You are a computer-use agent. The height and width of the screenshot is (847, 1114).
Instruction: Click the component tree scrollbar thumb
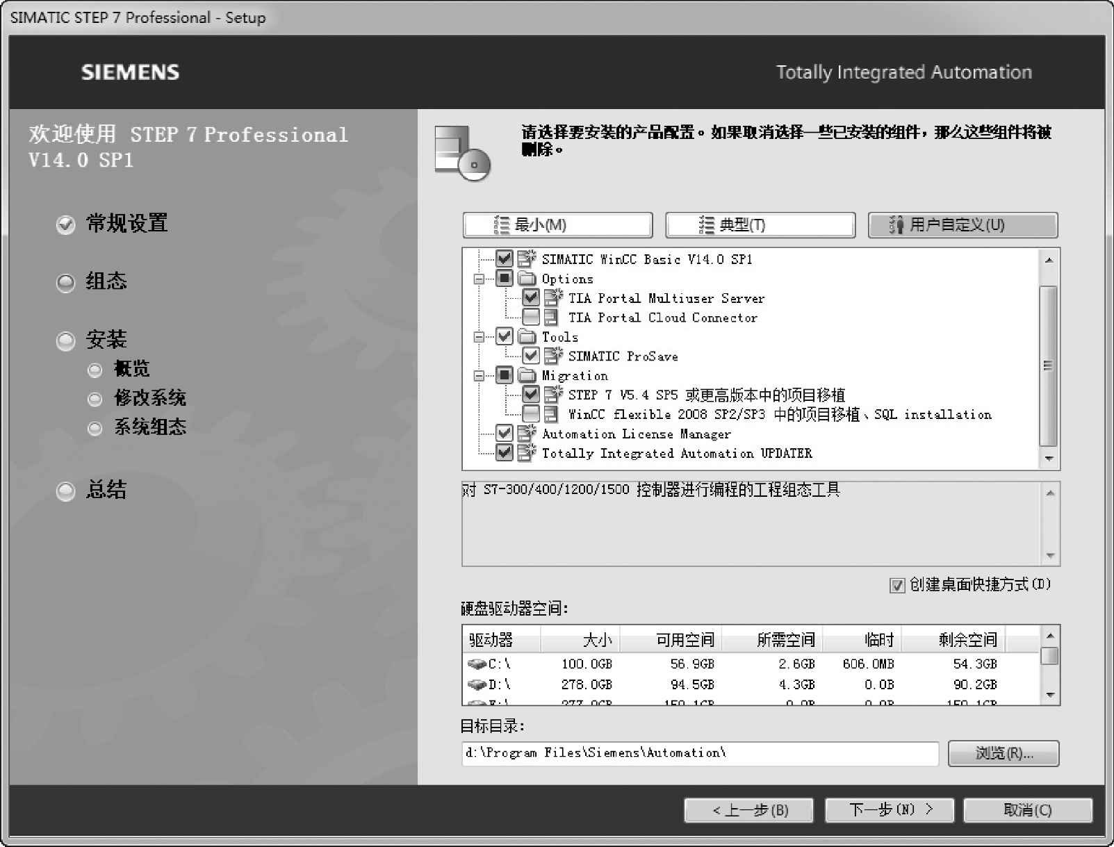1049,366
